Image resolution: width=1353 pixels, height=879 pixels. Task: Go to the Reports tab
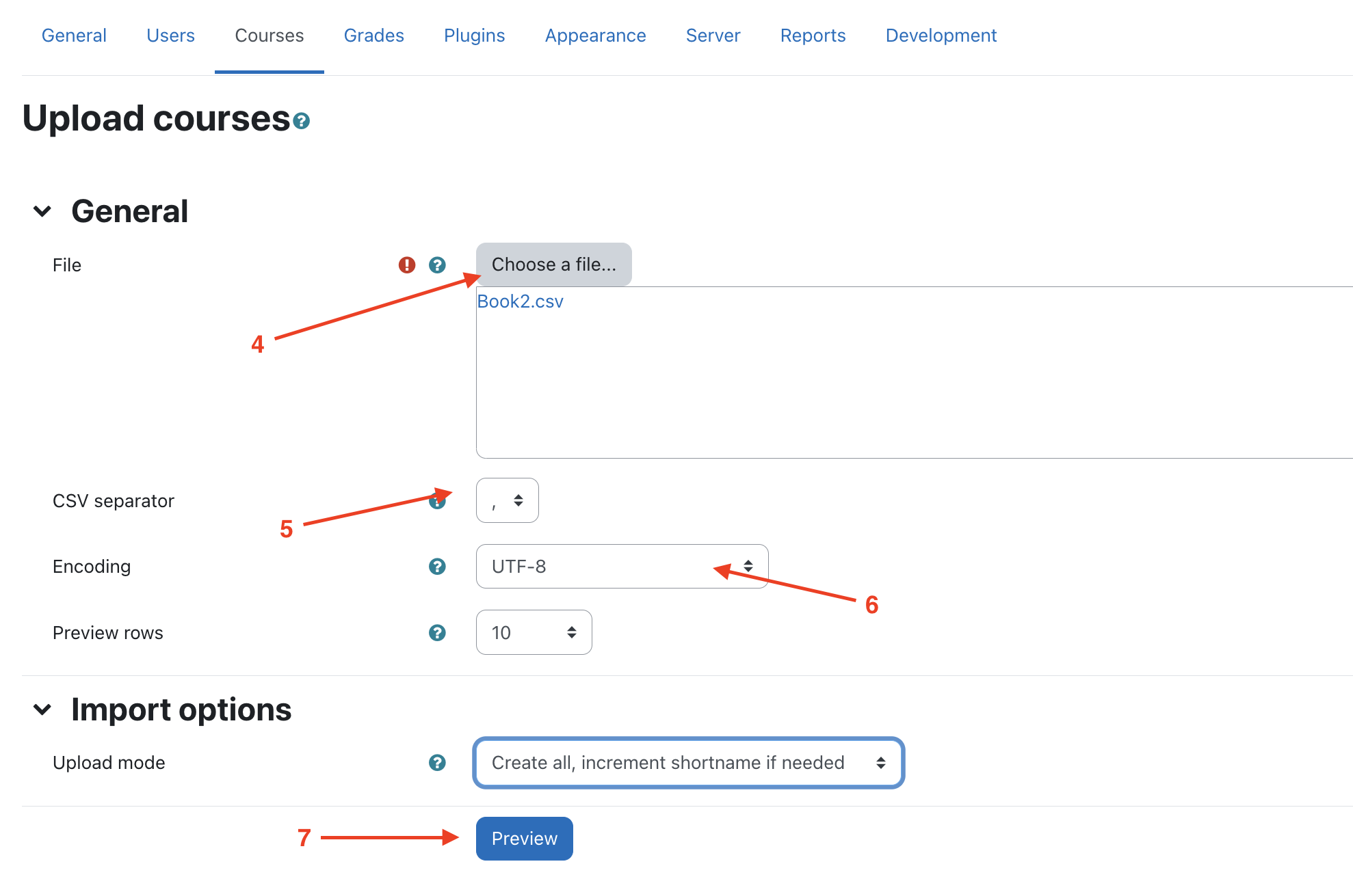click(x=813, y=36)
